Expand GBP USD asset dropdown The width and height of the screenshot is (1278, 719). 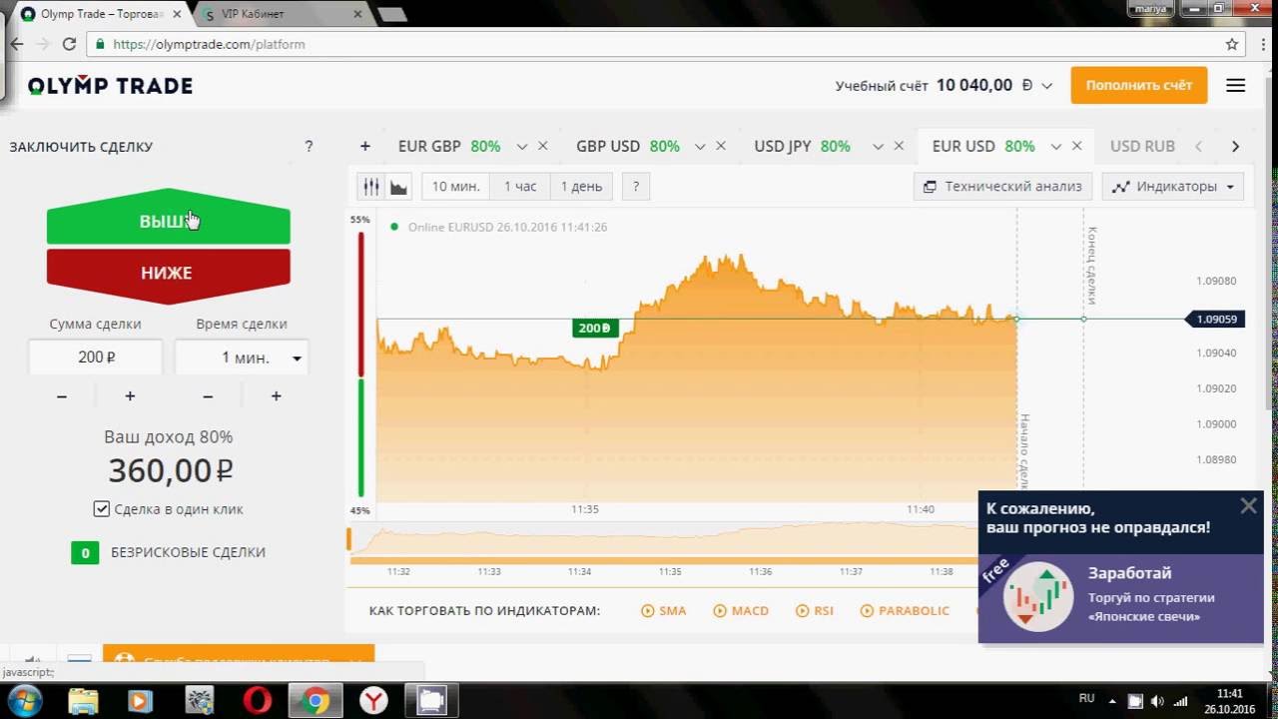pyautogui.click(x=699, y=147)
